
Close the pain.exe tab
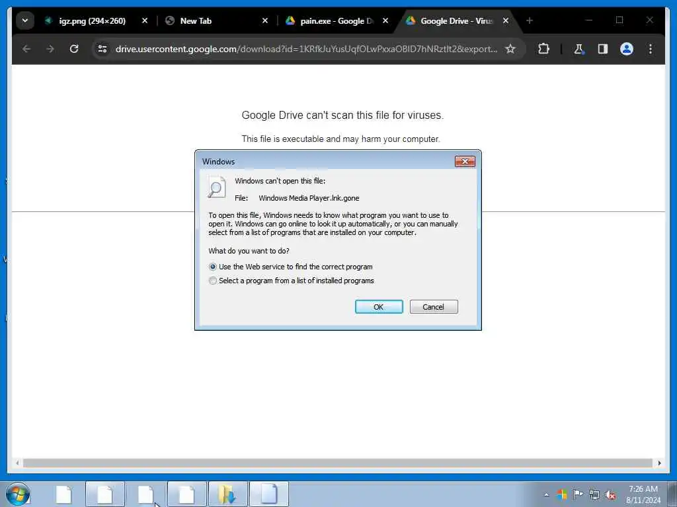385,20
